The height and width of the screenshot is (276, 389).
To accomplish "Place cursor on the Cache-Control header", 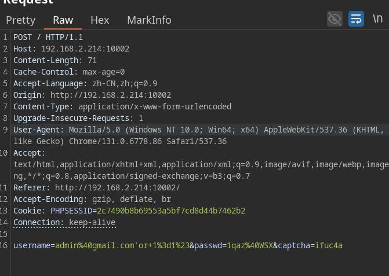I will tap(46, 72).
